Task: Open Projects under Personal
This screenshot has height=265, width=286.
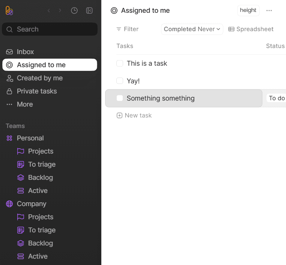Action: click(50, 151)
